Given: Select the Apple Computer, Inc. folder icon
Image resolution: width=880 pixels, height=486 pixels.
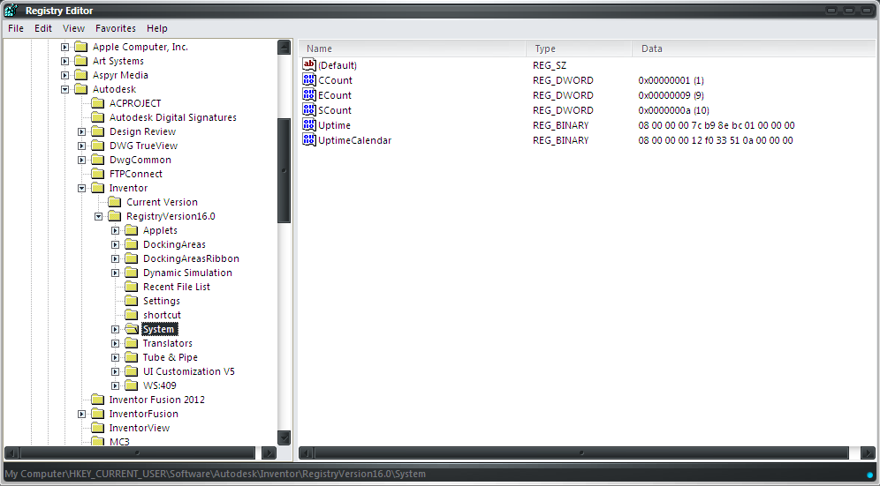Looking at the screenshot, I should tap(80, 47).
